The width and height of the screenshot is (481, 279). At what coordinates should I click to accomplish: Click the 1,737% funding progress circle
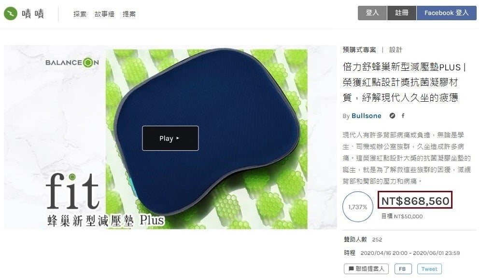point(358,207)
